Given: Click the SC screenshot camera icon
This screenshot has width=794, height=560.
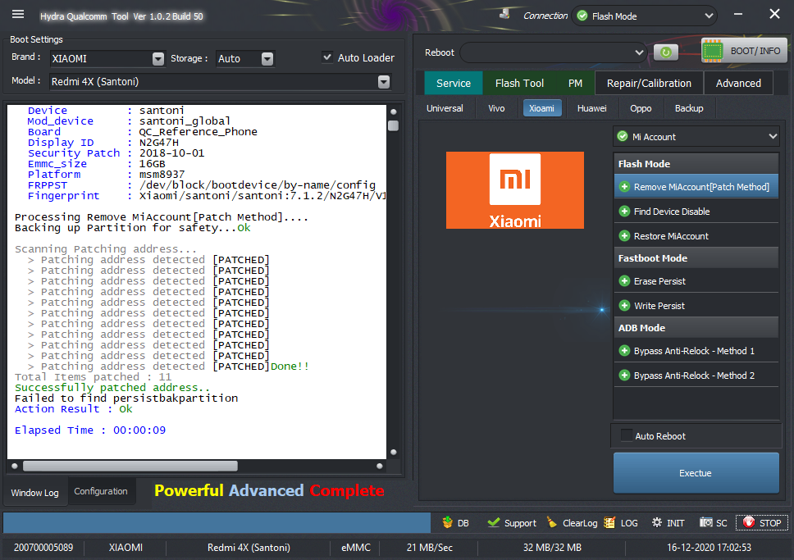Looking at the screenshot, I should [x=706, y=522].
